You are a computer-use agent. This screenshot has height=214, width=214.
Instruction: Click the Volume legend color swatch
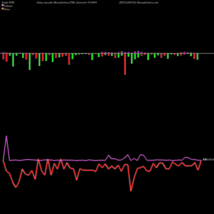coord(3,5)
